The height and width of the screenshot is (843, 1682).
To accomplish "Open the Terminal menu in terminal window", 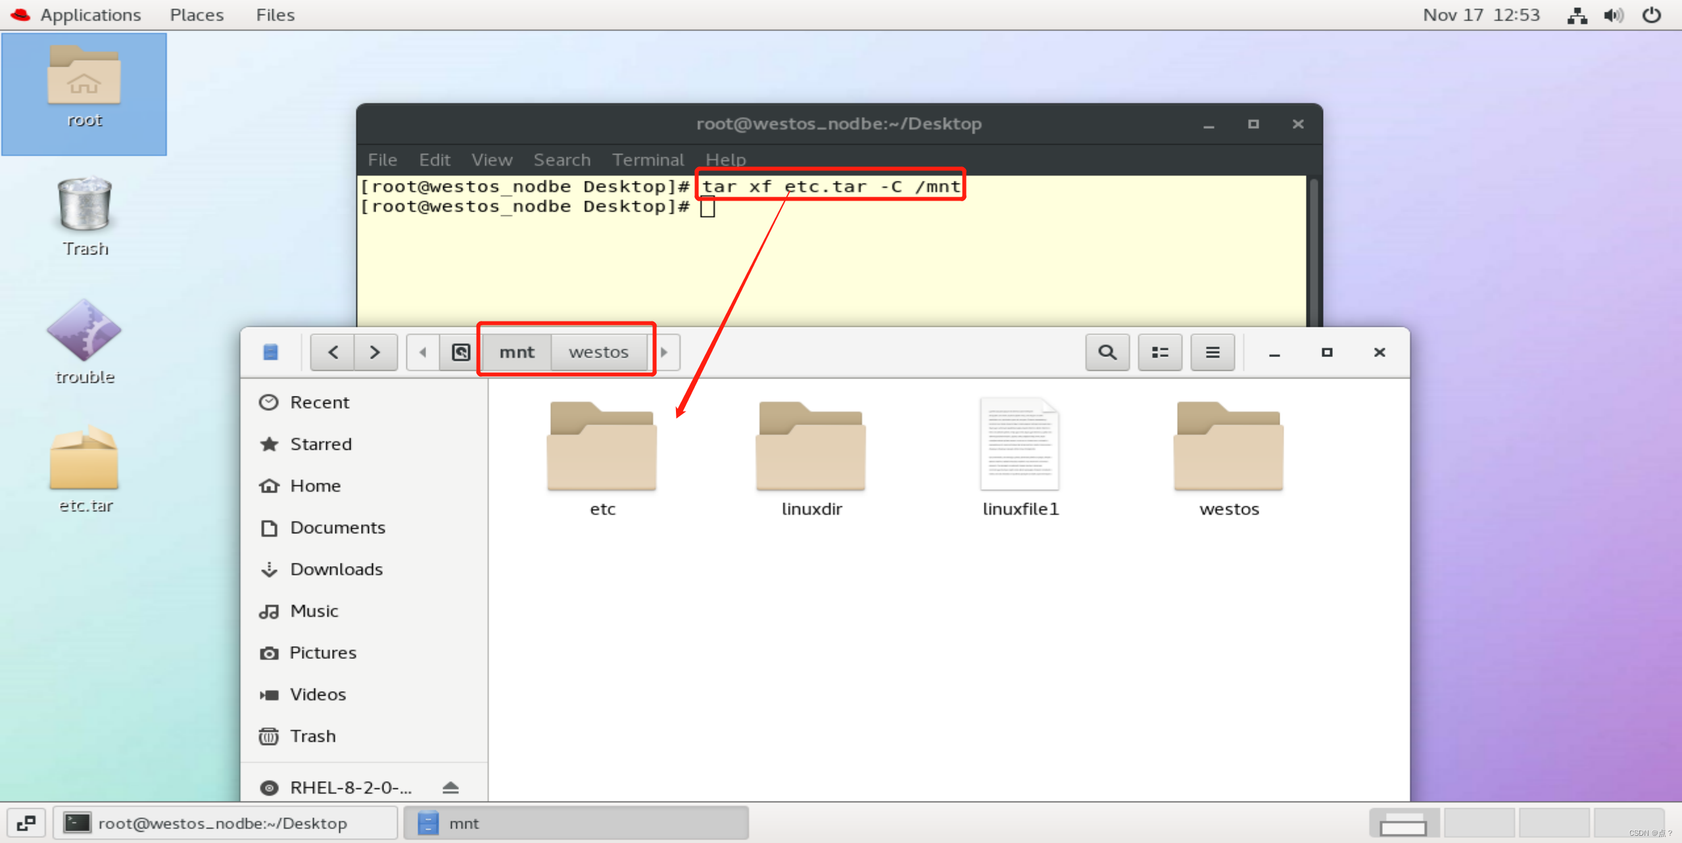I will pos(648,160).
